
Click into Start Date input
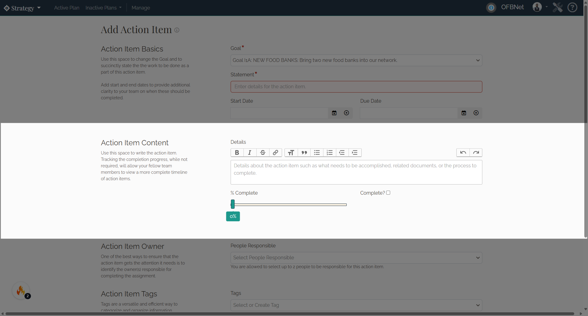[x=279, y=113]
